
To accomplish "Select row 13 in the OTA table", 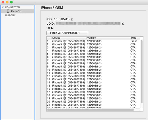I will pyautogui.click(x=93, y=79).
